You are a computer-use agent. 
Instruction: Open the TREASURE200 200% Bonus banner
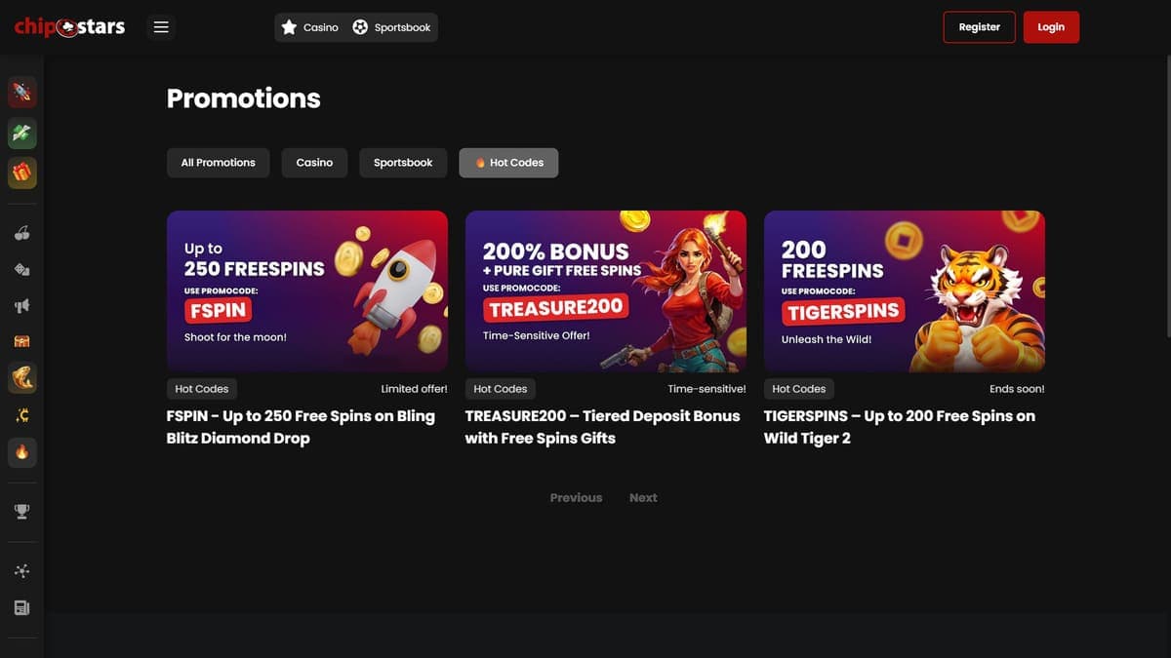606,291
